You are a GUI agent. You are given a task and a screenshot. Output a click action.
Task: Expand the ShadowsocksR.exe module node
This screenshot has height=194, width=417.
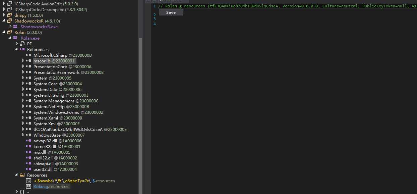coord(10,27)
